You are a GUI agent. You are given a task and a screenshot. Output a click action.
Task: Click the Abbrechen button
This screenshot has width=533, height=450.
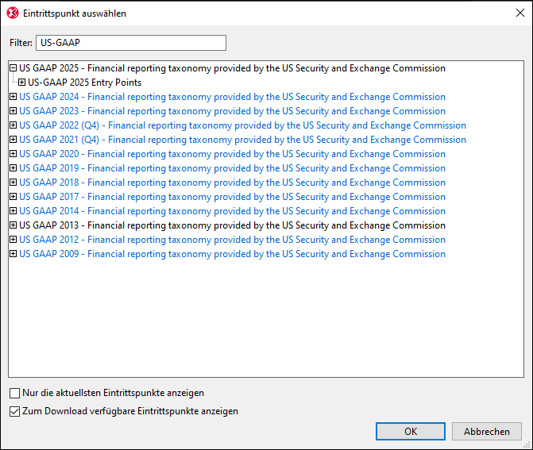[x=486, y=432]
